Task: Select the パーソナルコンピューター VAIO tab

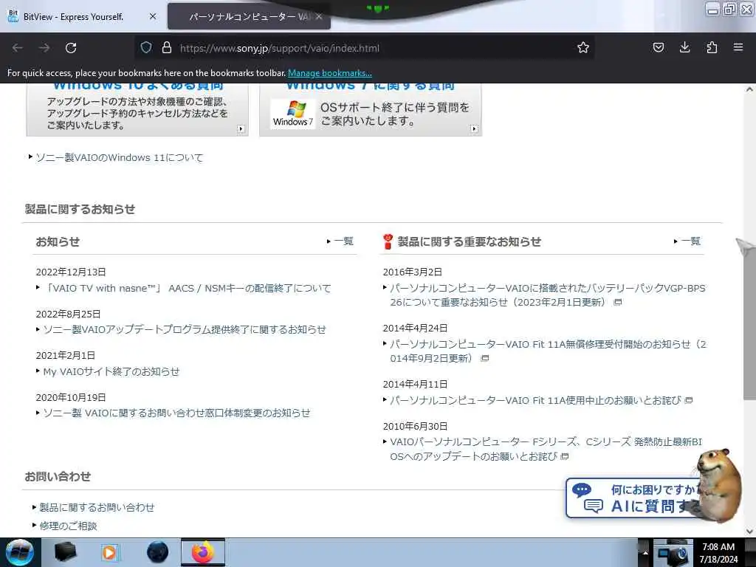Action: coord(249,17)
